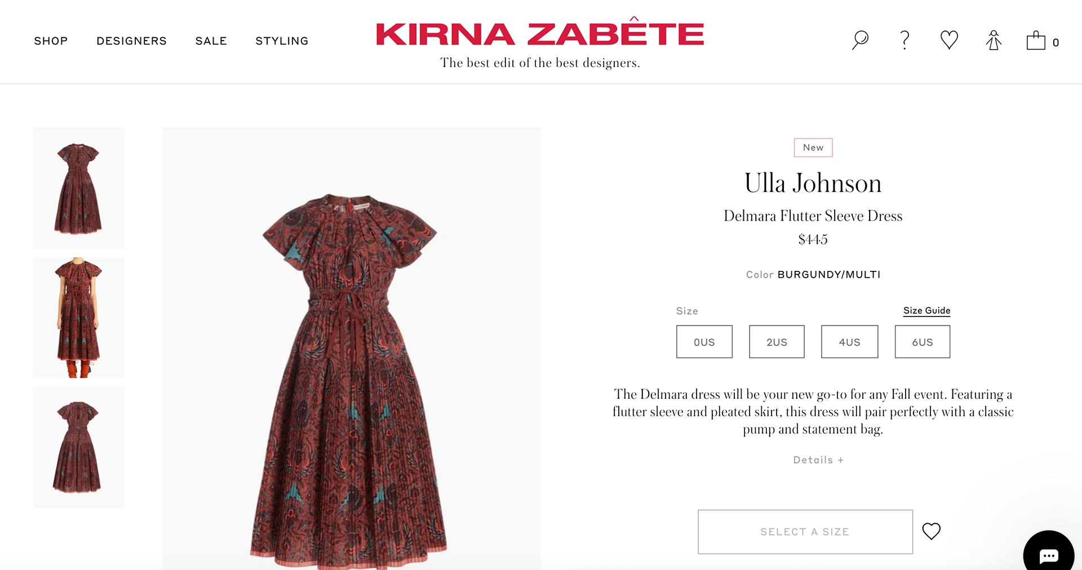Click the Select a Size button
This screenshot has width=1082, height=570.
(x=805, y=532)
